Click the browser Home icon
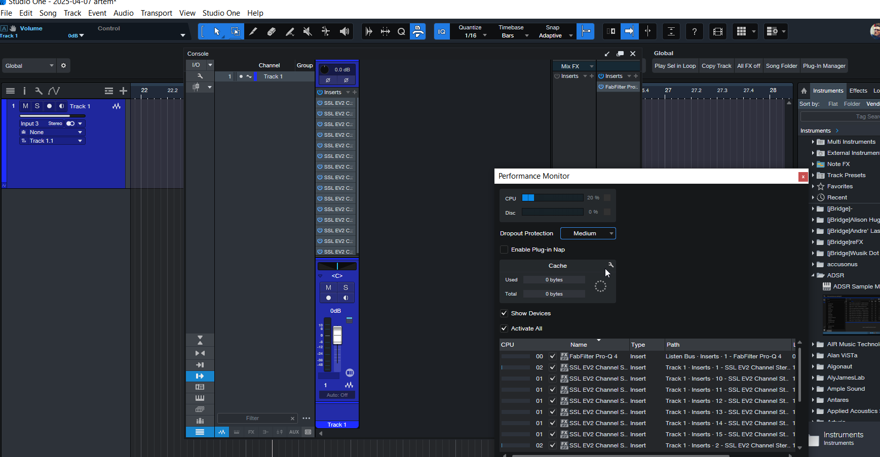This screenshot has height=457, width=880. pyautogui.click(x=804, y=91)
